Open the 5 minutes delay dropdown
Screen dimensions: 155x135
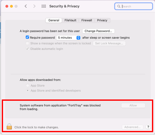pyautogui.click(x=69, y=38)
